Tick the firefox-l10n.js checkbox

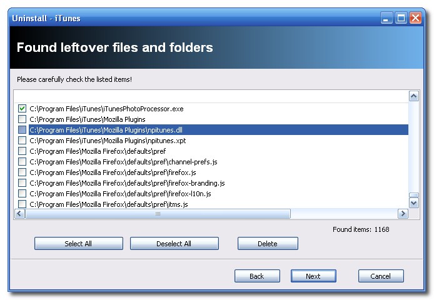tap(22, 193)
